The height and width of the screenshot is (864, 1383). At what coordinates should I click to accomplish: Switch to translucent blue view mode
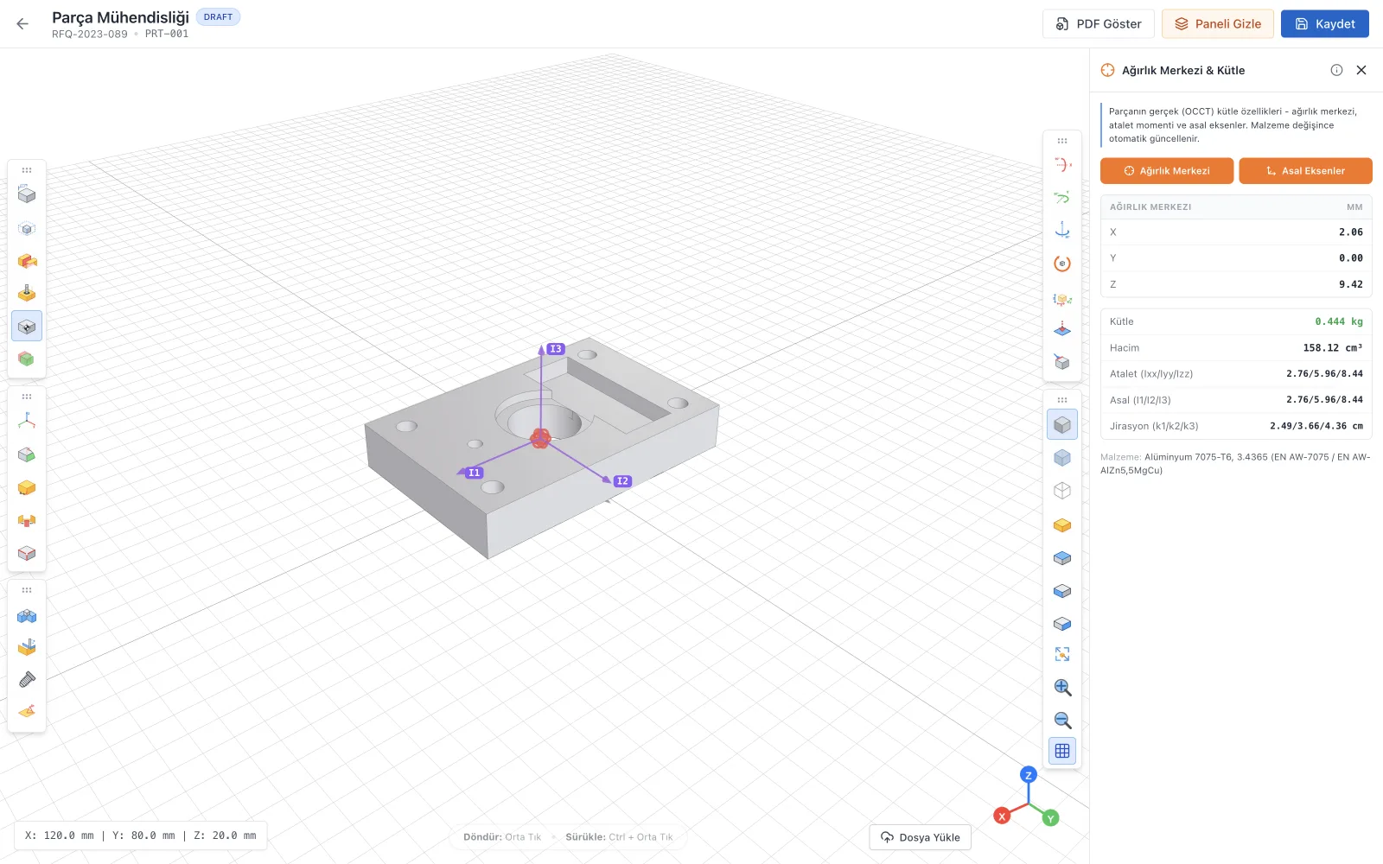[1062, 458]
